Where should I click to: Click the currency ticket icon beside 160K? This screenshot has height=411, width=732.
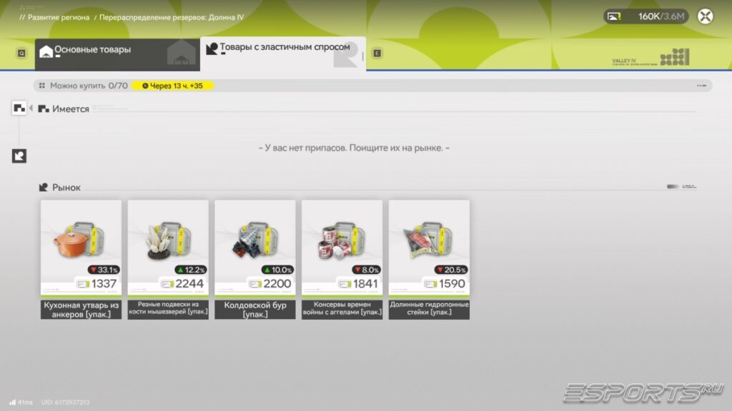click(x=614, y=16)
